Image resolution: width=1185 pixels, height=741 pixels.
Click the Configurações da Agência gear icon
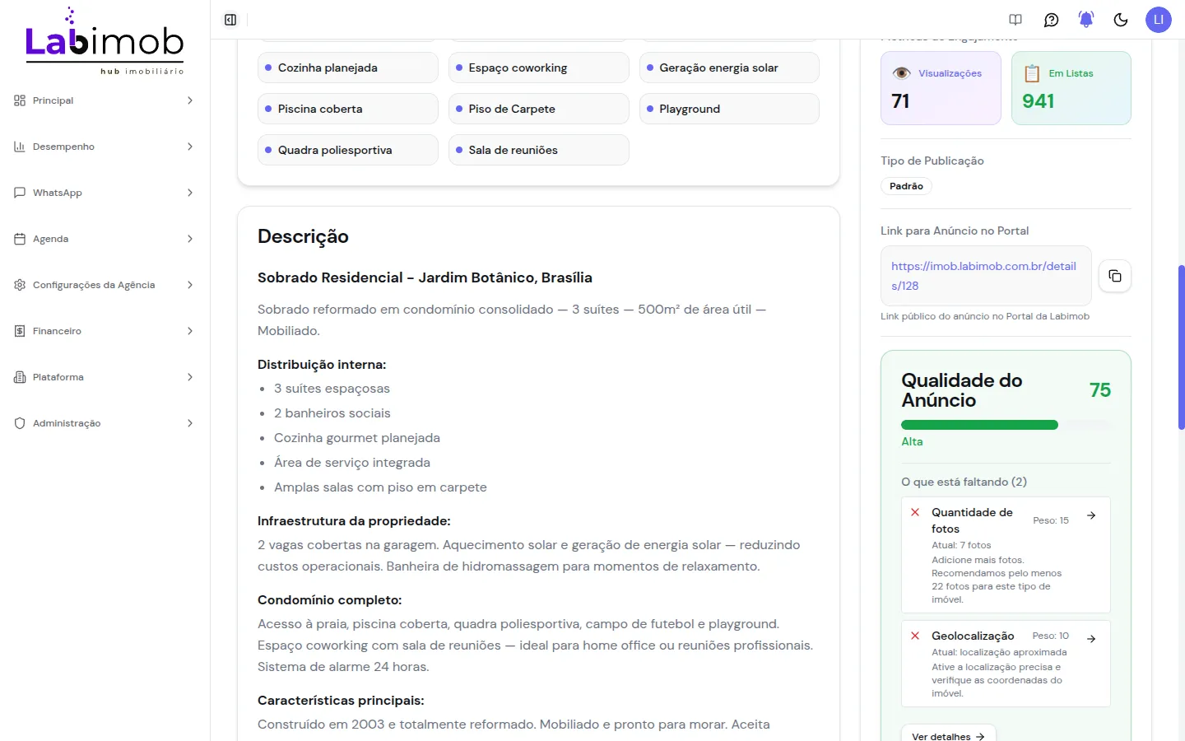tap(20, 285)
